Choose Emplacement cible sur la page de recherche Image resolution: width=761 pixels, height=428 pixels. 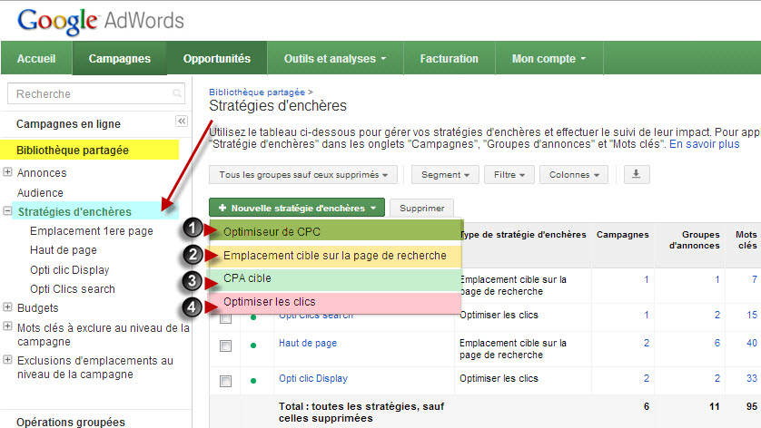tap(335, 256)
